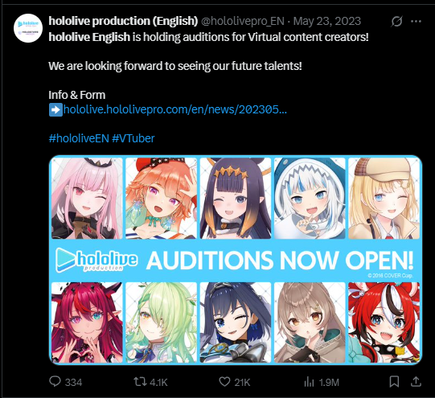Viewport: 435px width, 398px height.
Task: Open the May 23, 2023 timestamp
Action: 327,22
